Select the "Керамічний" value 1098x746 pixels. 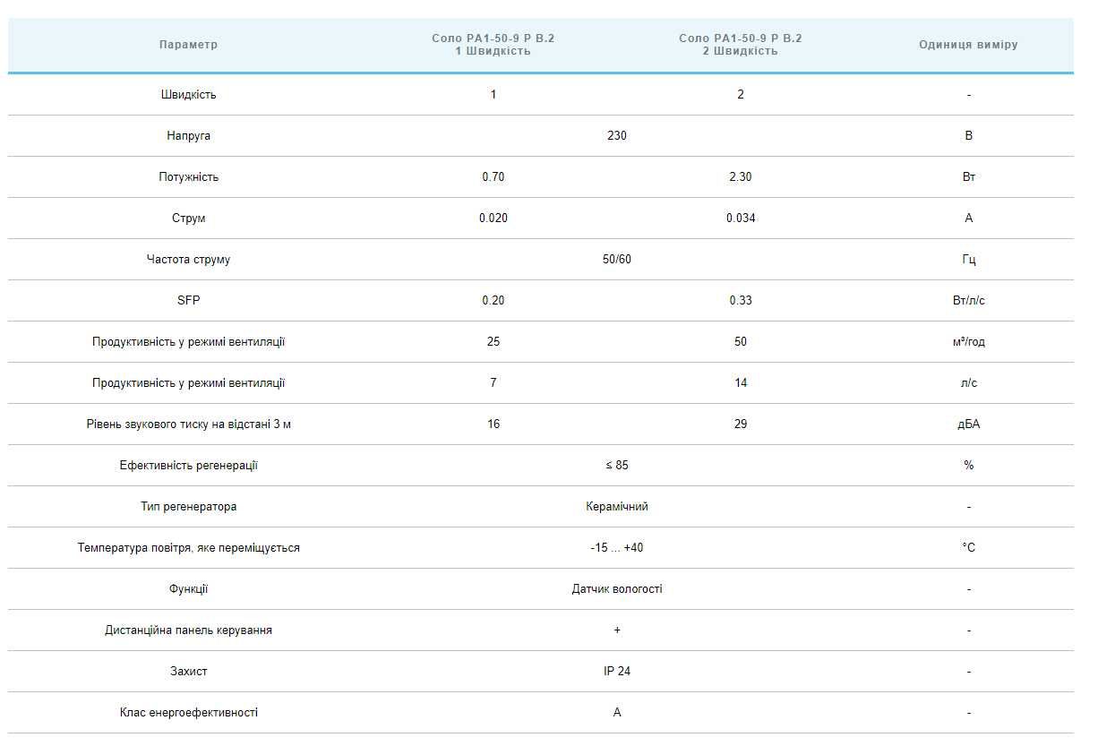tap(617, 507)
